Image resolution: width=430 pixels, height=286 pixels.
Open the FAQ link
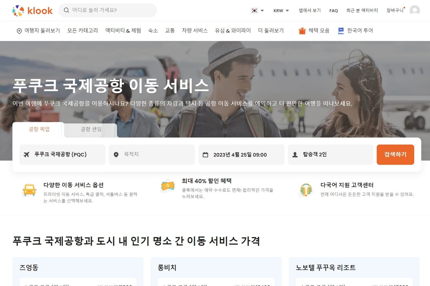pos(333,11)
